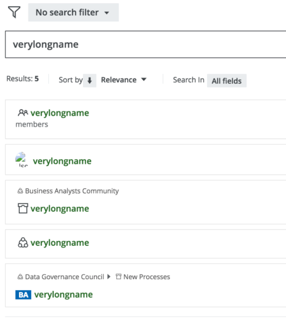Open the verylongname result beside avatar image
This screenshot has width=286, height=336.
[x=62, y=161]
